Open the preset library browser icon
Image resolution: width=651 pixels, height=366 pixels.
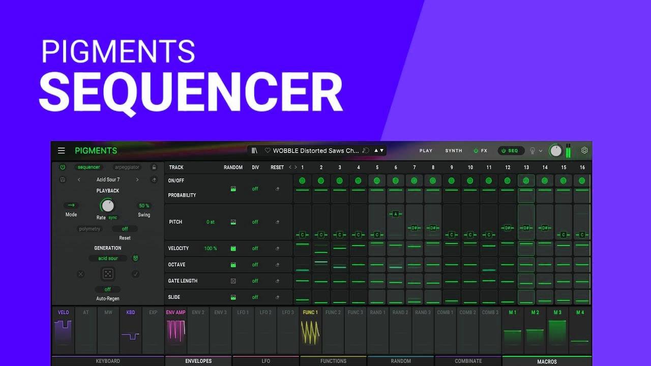click(255, 150)
